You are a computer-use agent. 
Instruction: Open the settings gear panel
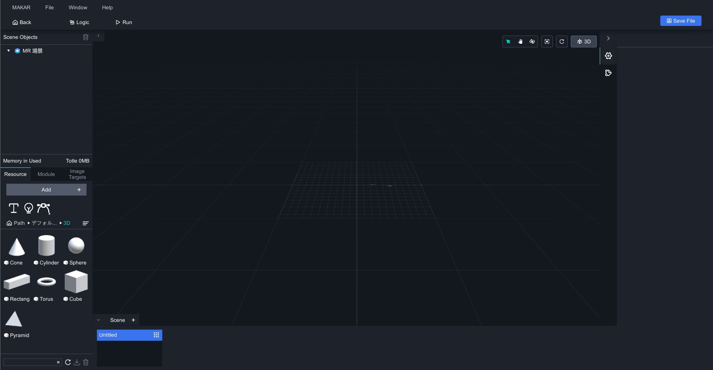tap(608, 56)
